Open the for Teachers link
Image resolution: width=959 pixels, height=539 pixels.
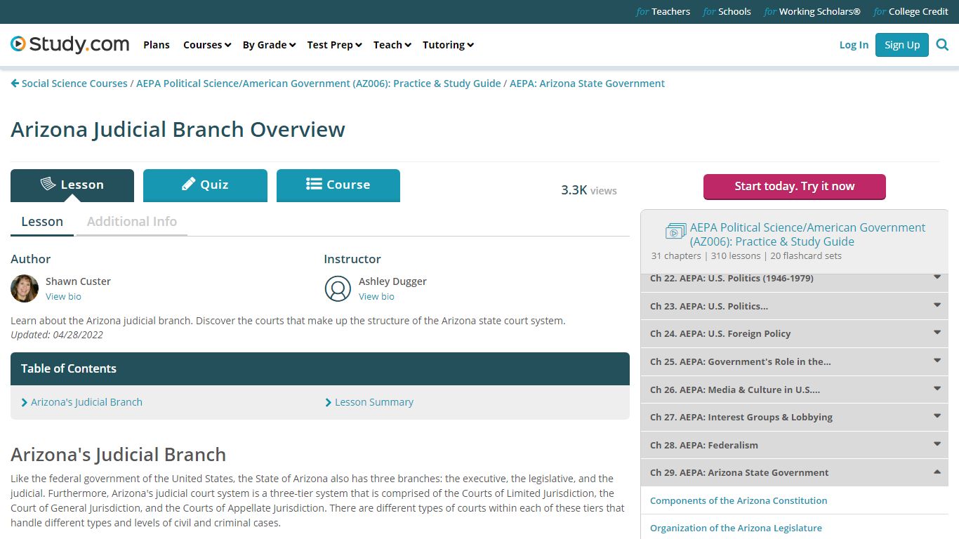663,12
